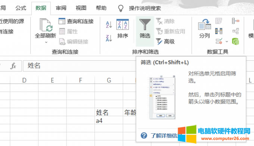Clear the applied filter

click(x=165, y=21)
